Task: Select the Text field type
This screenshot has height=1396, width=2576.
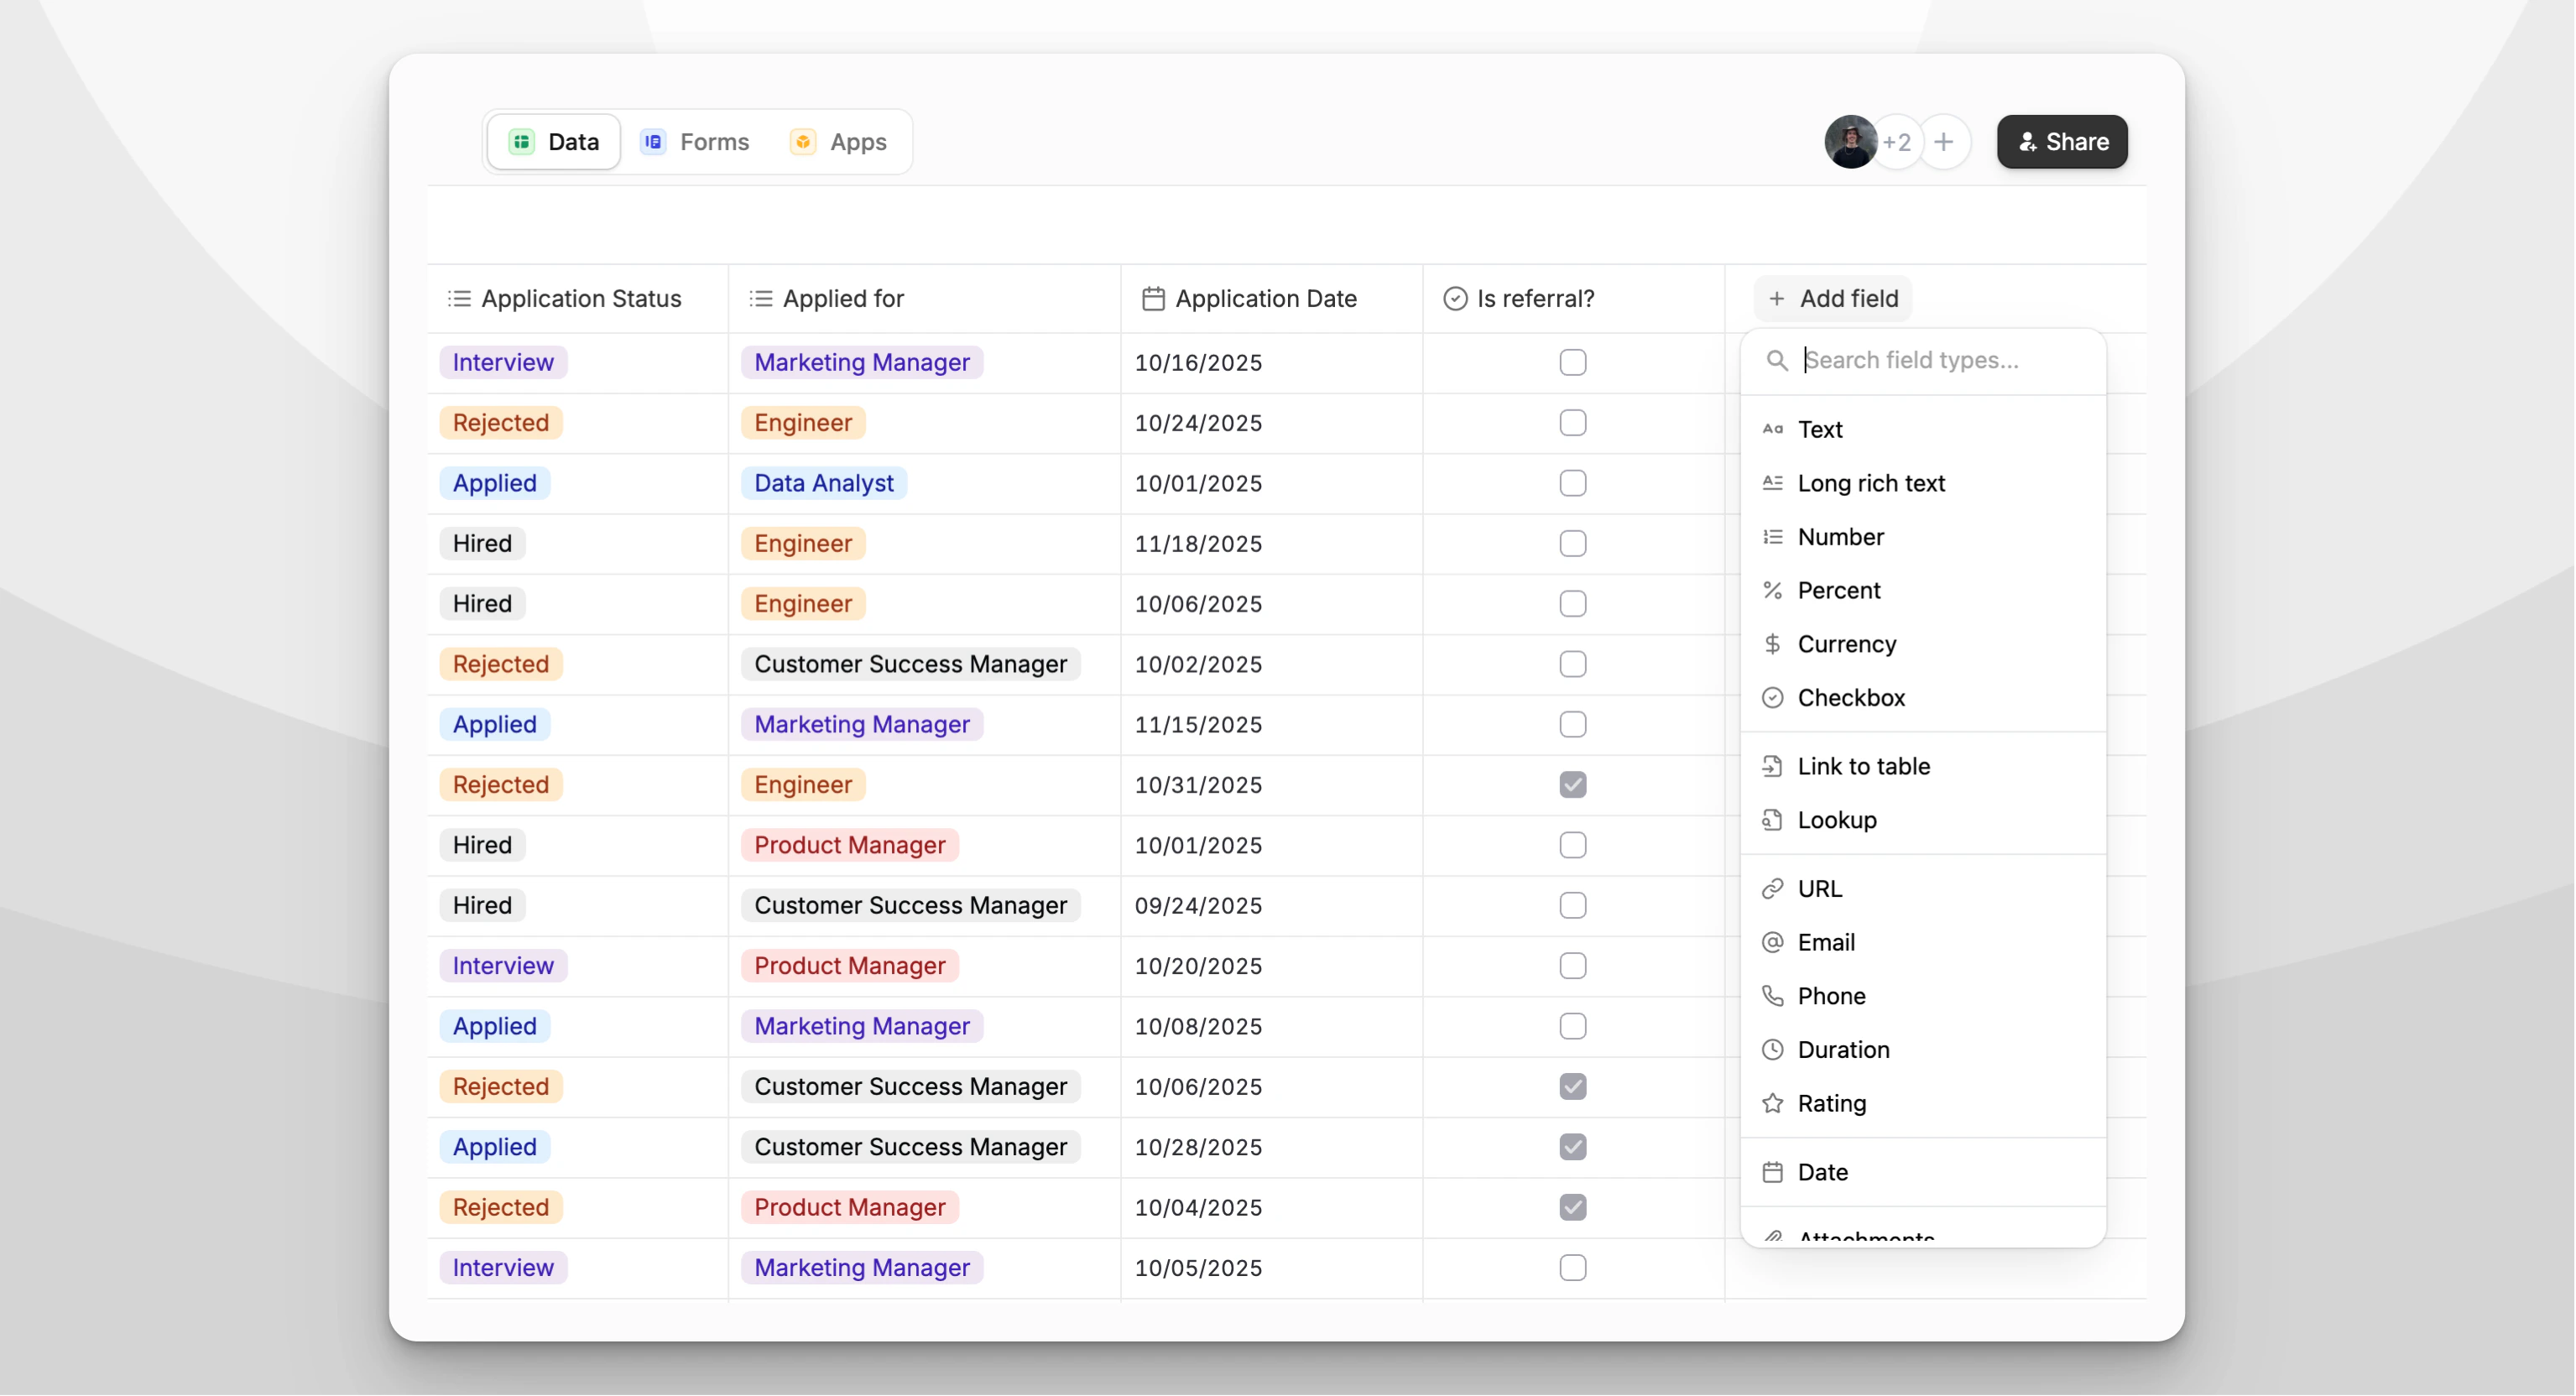Action: pos(1819,429)
